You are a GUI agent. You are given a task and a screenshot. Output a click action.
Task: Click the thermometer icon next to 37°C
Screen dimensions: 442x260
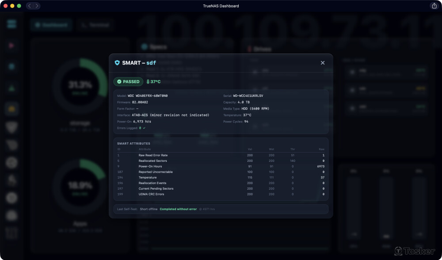[x=148, y=82]
